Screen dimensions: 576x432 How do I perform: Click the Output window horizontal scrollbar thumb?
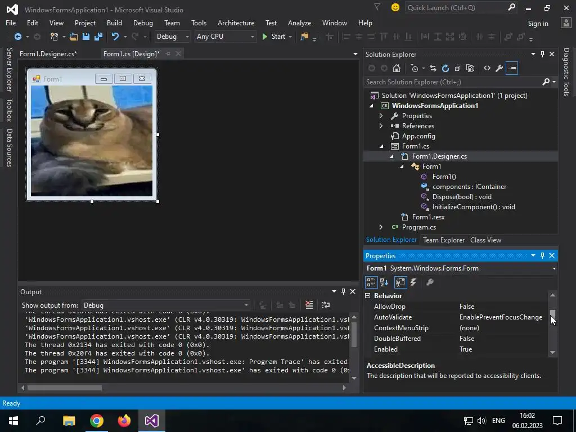point(65,388)
